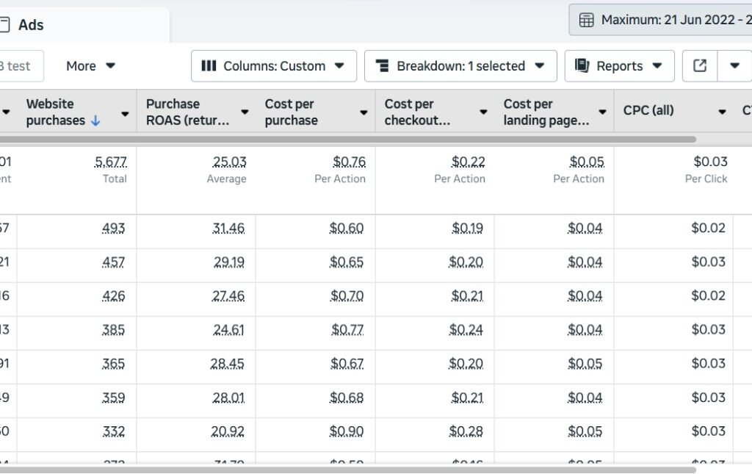Click the CPC (all) column header

pos(648,111)
